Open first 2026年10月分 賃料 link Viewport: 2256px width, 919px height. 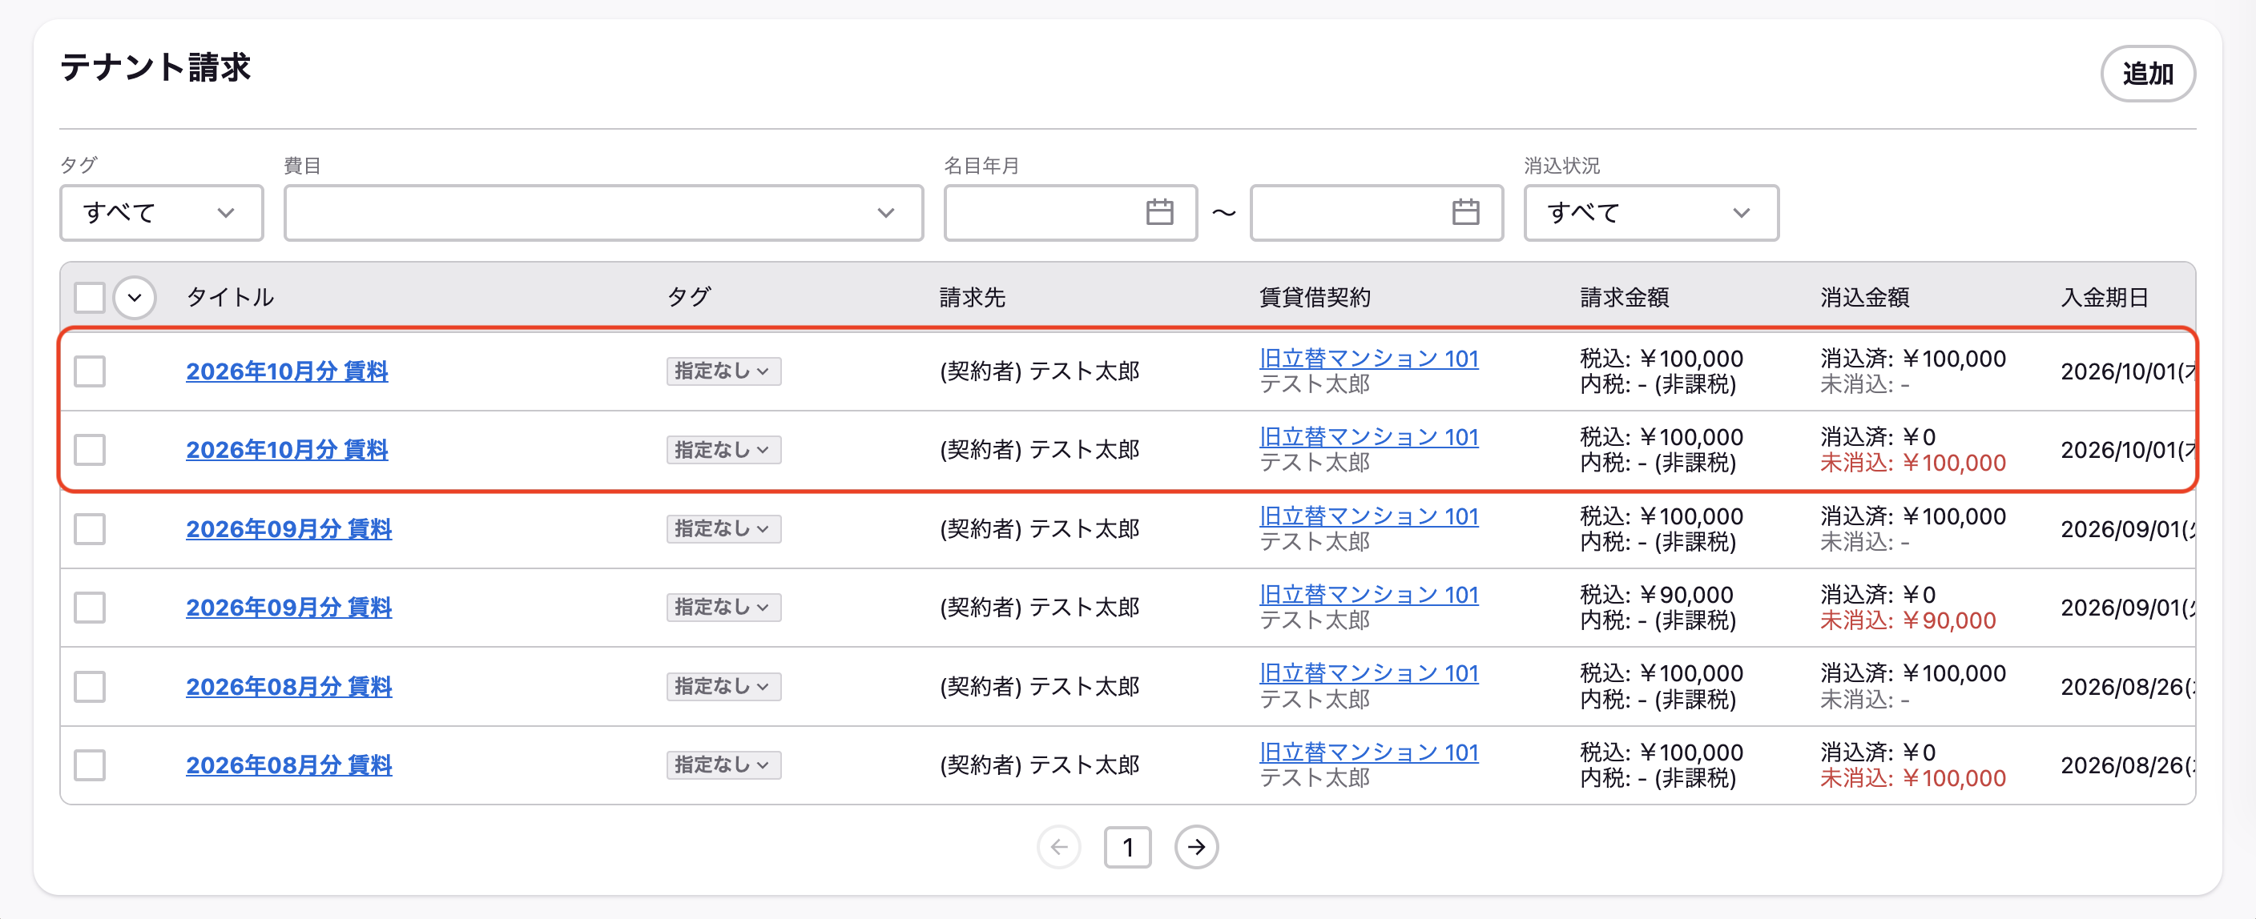click(x=286, y=371)
